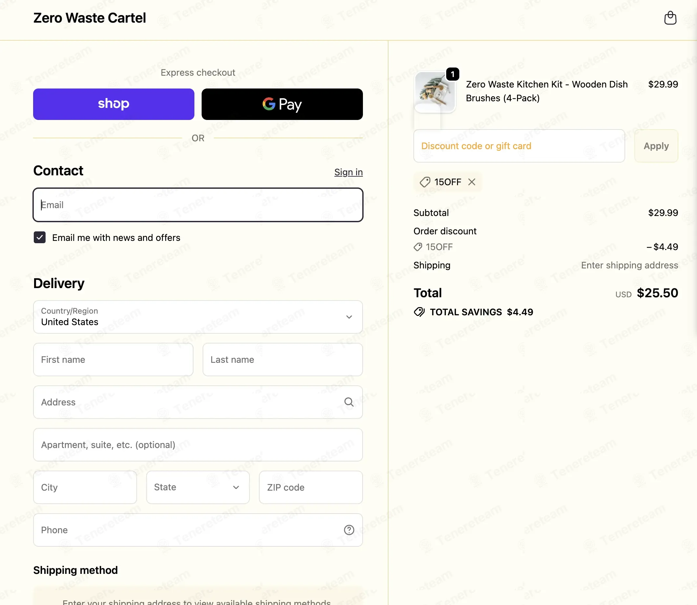Viewport: 697px width, 605px height.
Task: Click the Zero Waste Kitchen Kit product thumbnail
Action: point(435,92)
